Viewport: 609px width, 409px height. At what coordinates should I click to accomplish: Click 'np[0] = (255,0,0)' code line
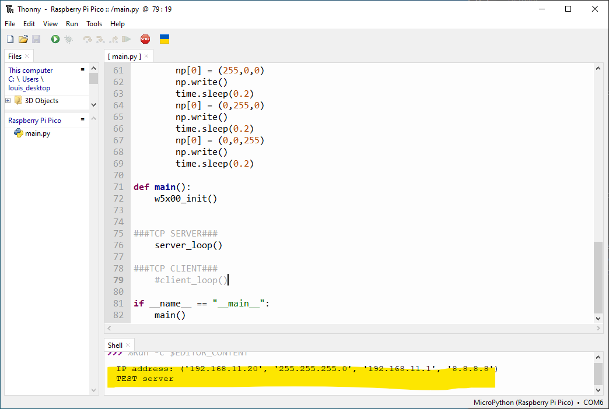click(x=220, y=70)
